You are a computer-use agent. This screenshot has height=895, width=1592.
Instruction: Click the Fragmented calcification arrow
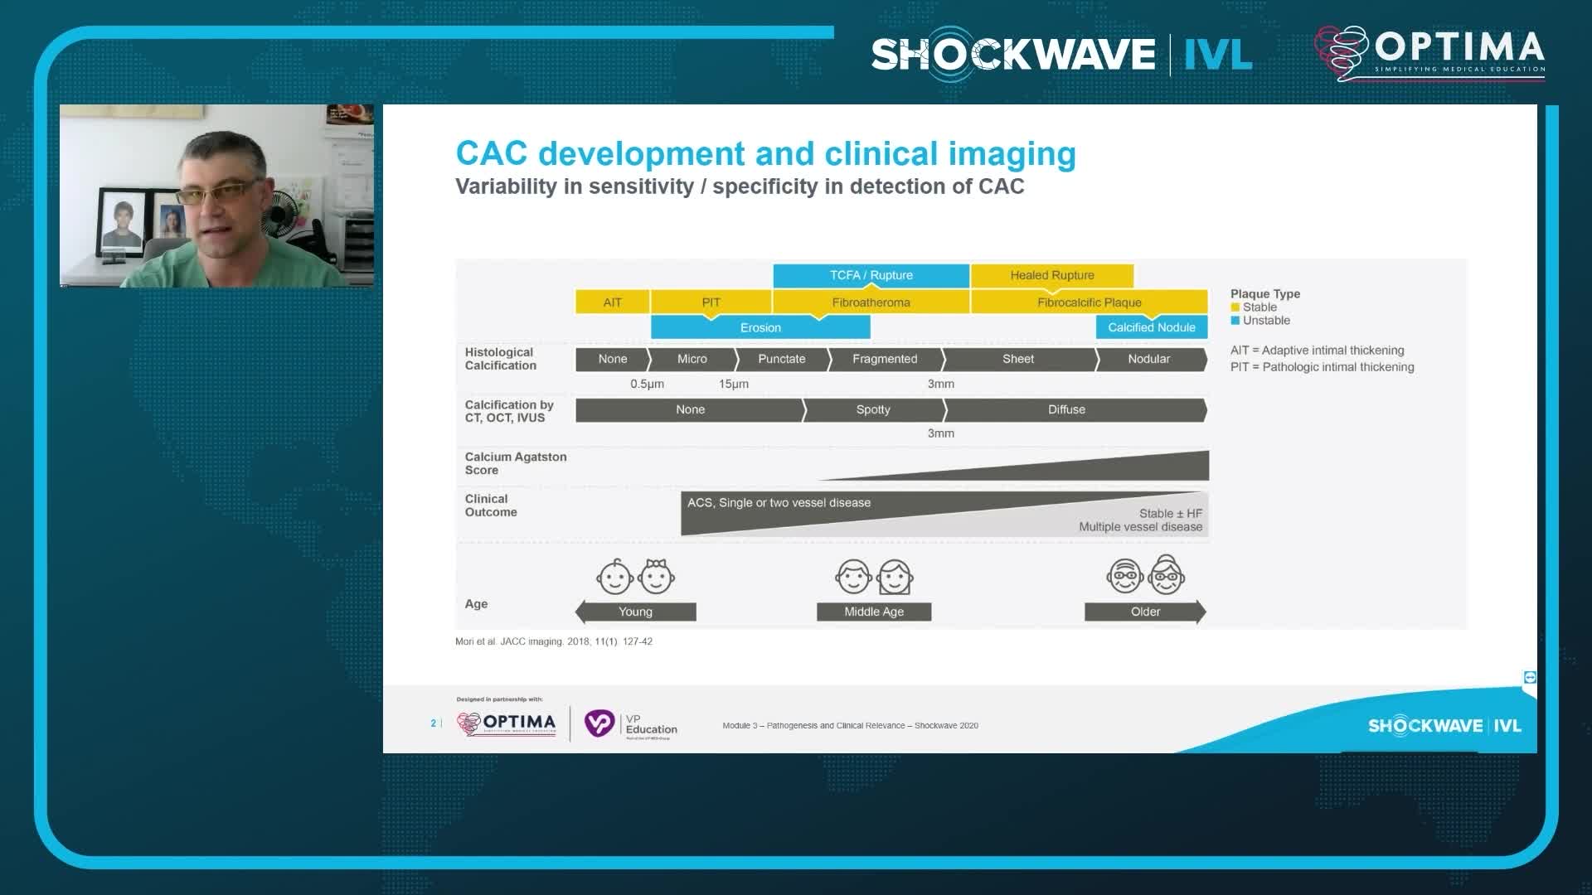885,359
